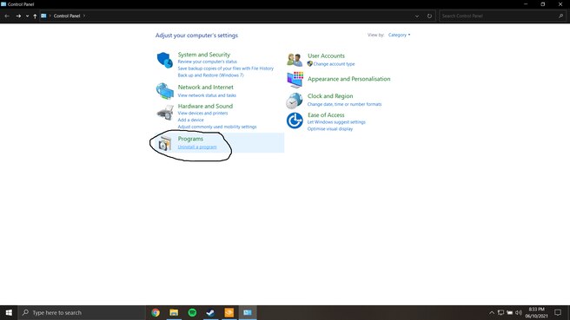Viewport: 570px width, 320px height.
Task: Click the network tray icon
Action: pos(500,313)
